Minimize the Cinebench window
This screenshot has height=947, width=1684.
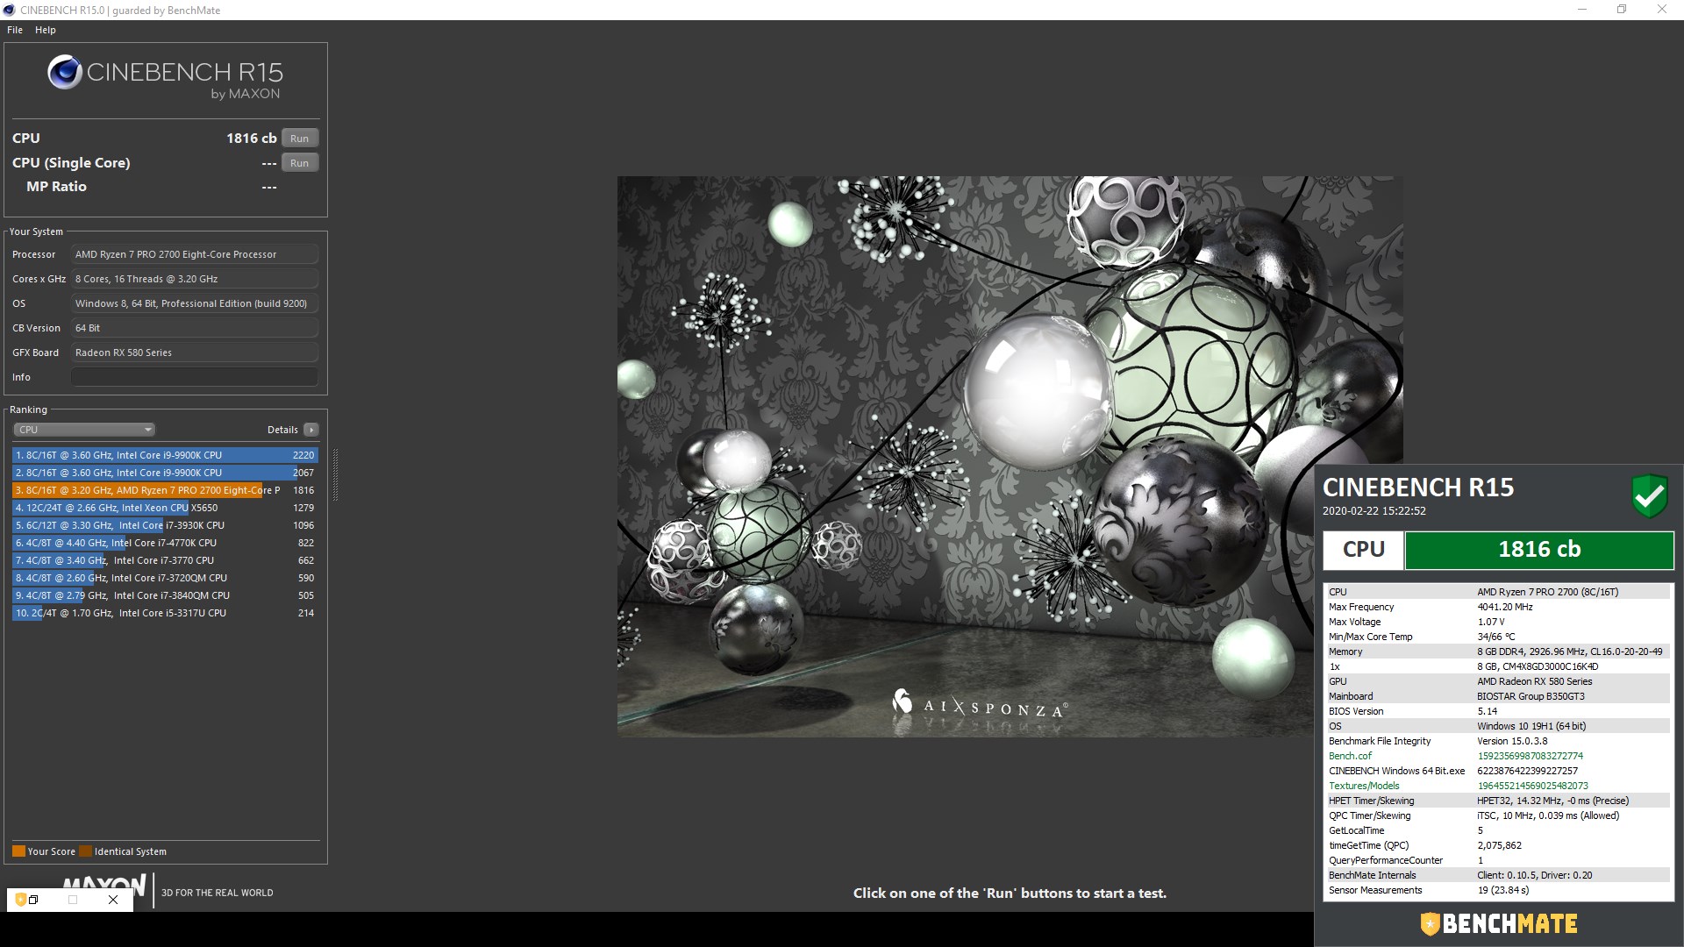pyautogui.click(x=1582, y=10)
